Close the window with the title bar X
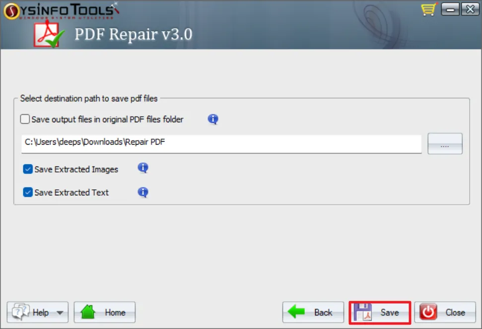Screen dimensions: 482x329 point(470,9)
